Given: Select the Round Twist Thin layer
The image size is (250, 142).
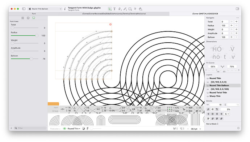Looking at the screenshot, I should pyautogui.click(x=218, y=92).
